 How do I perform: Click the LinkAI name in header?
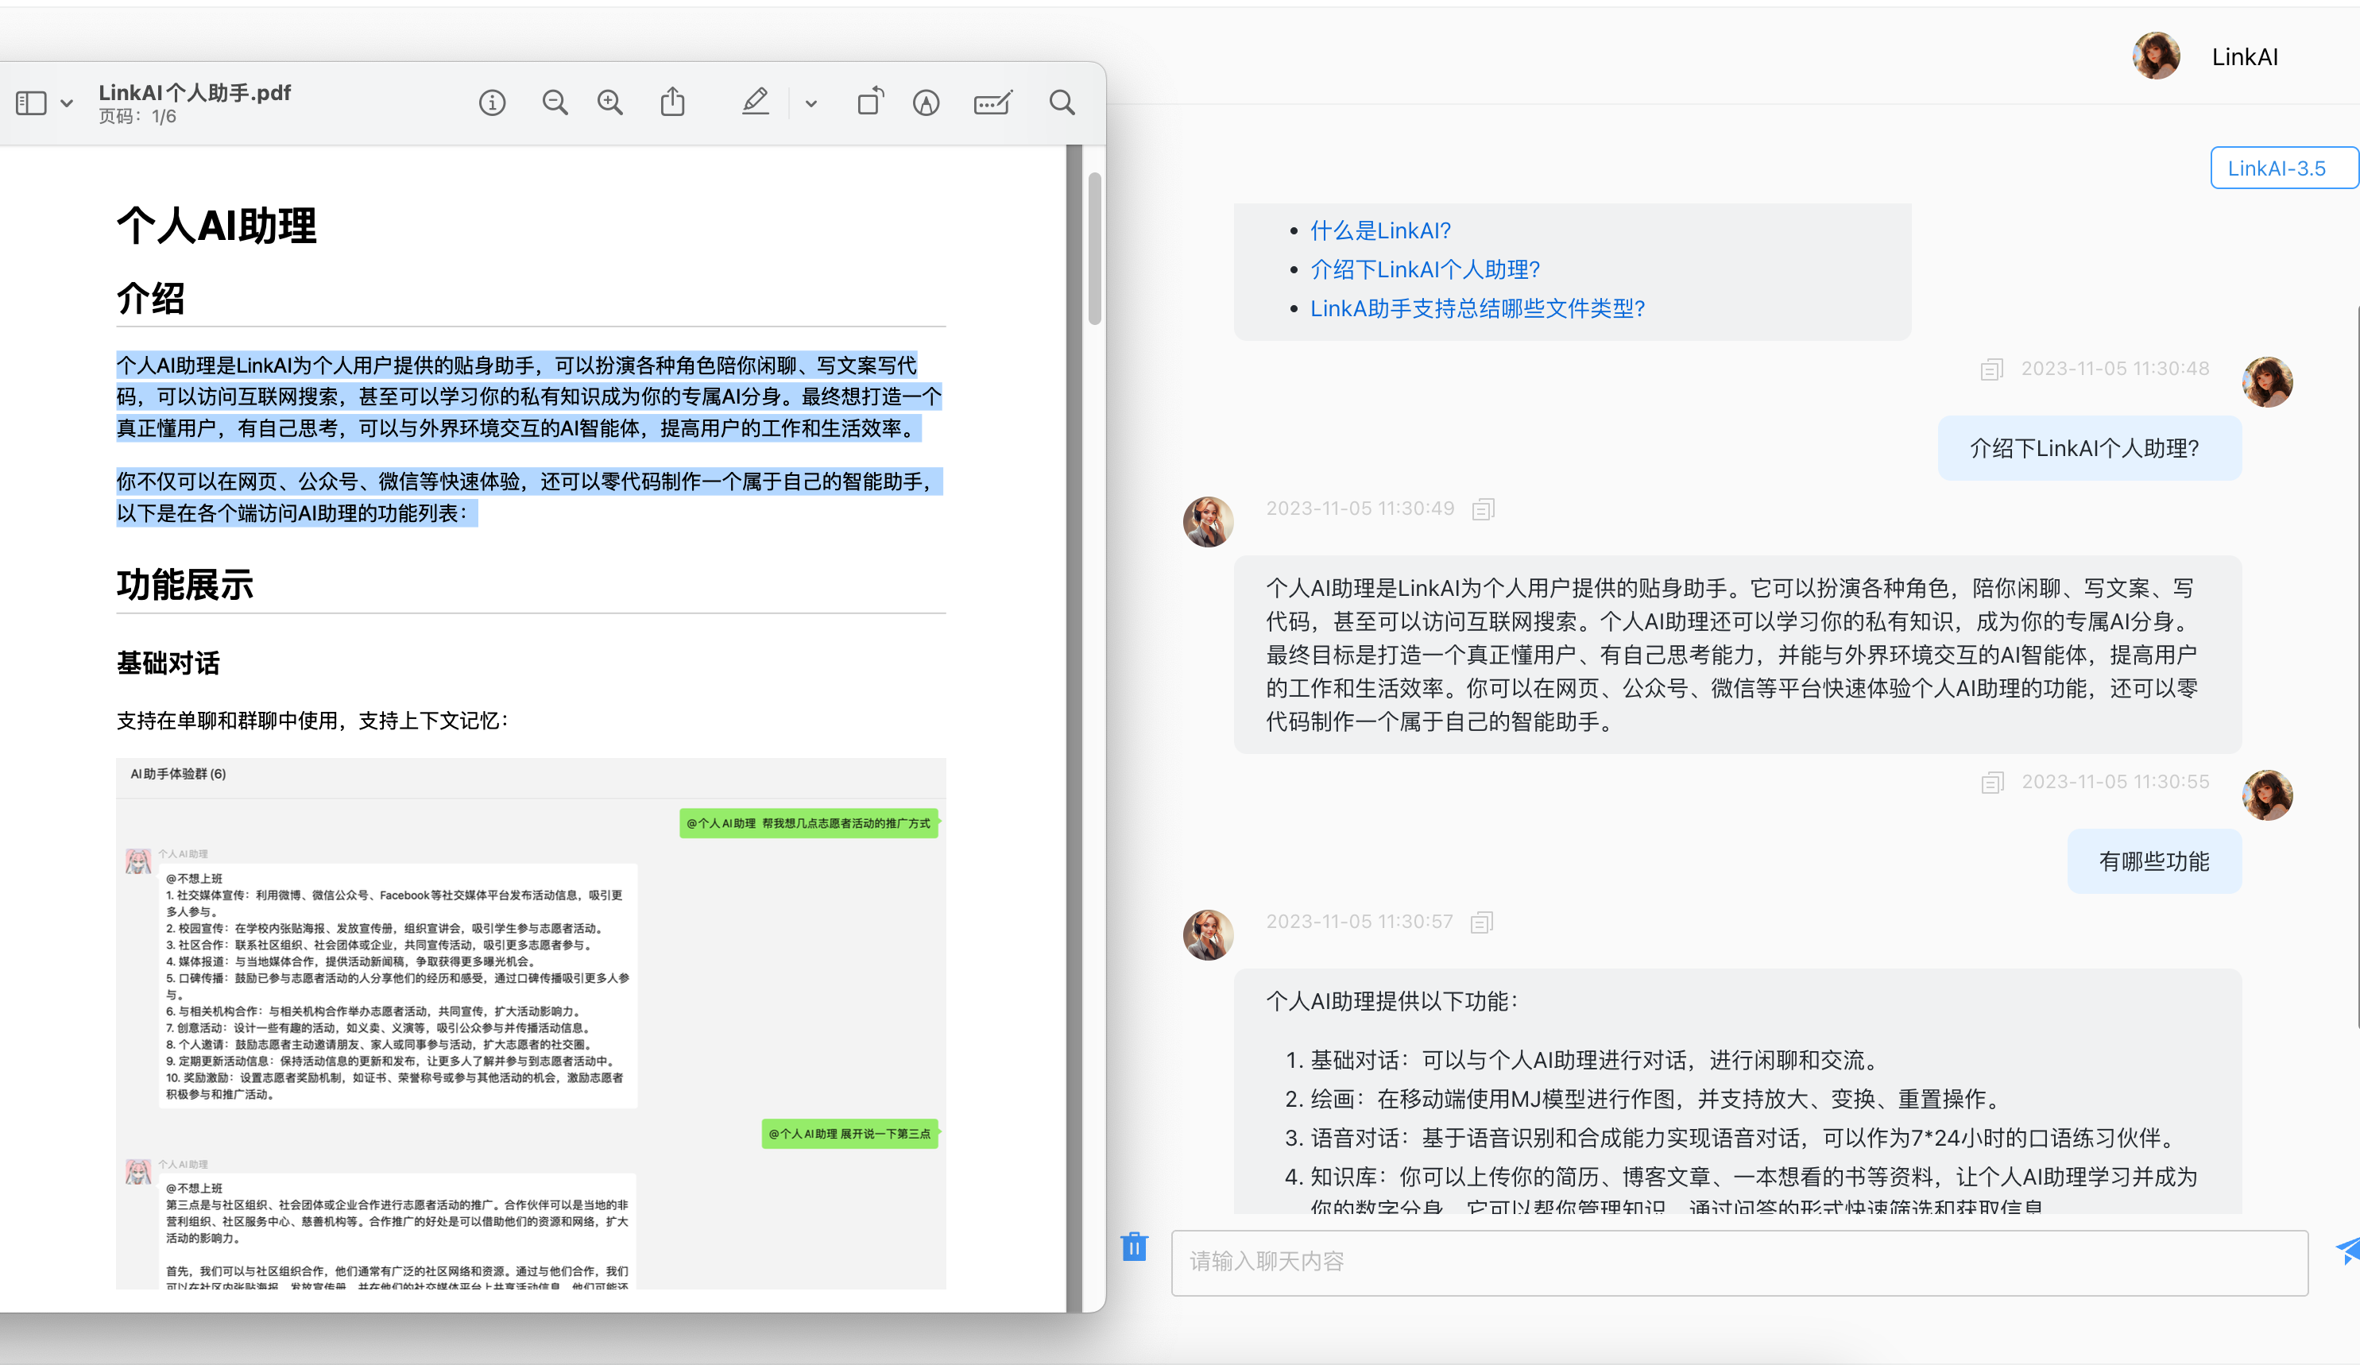(x=2244, y=57)
